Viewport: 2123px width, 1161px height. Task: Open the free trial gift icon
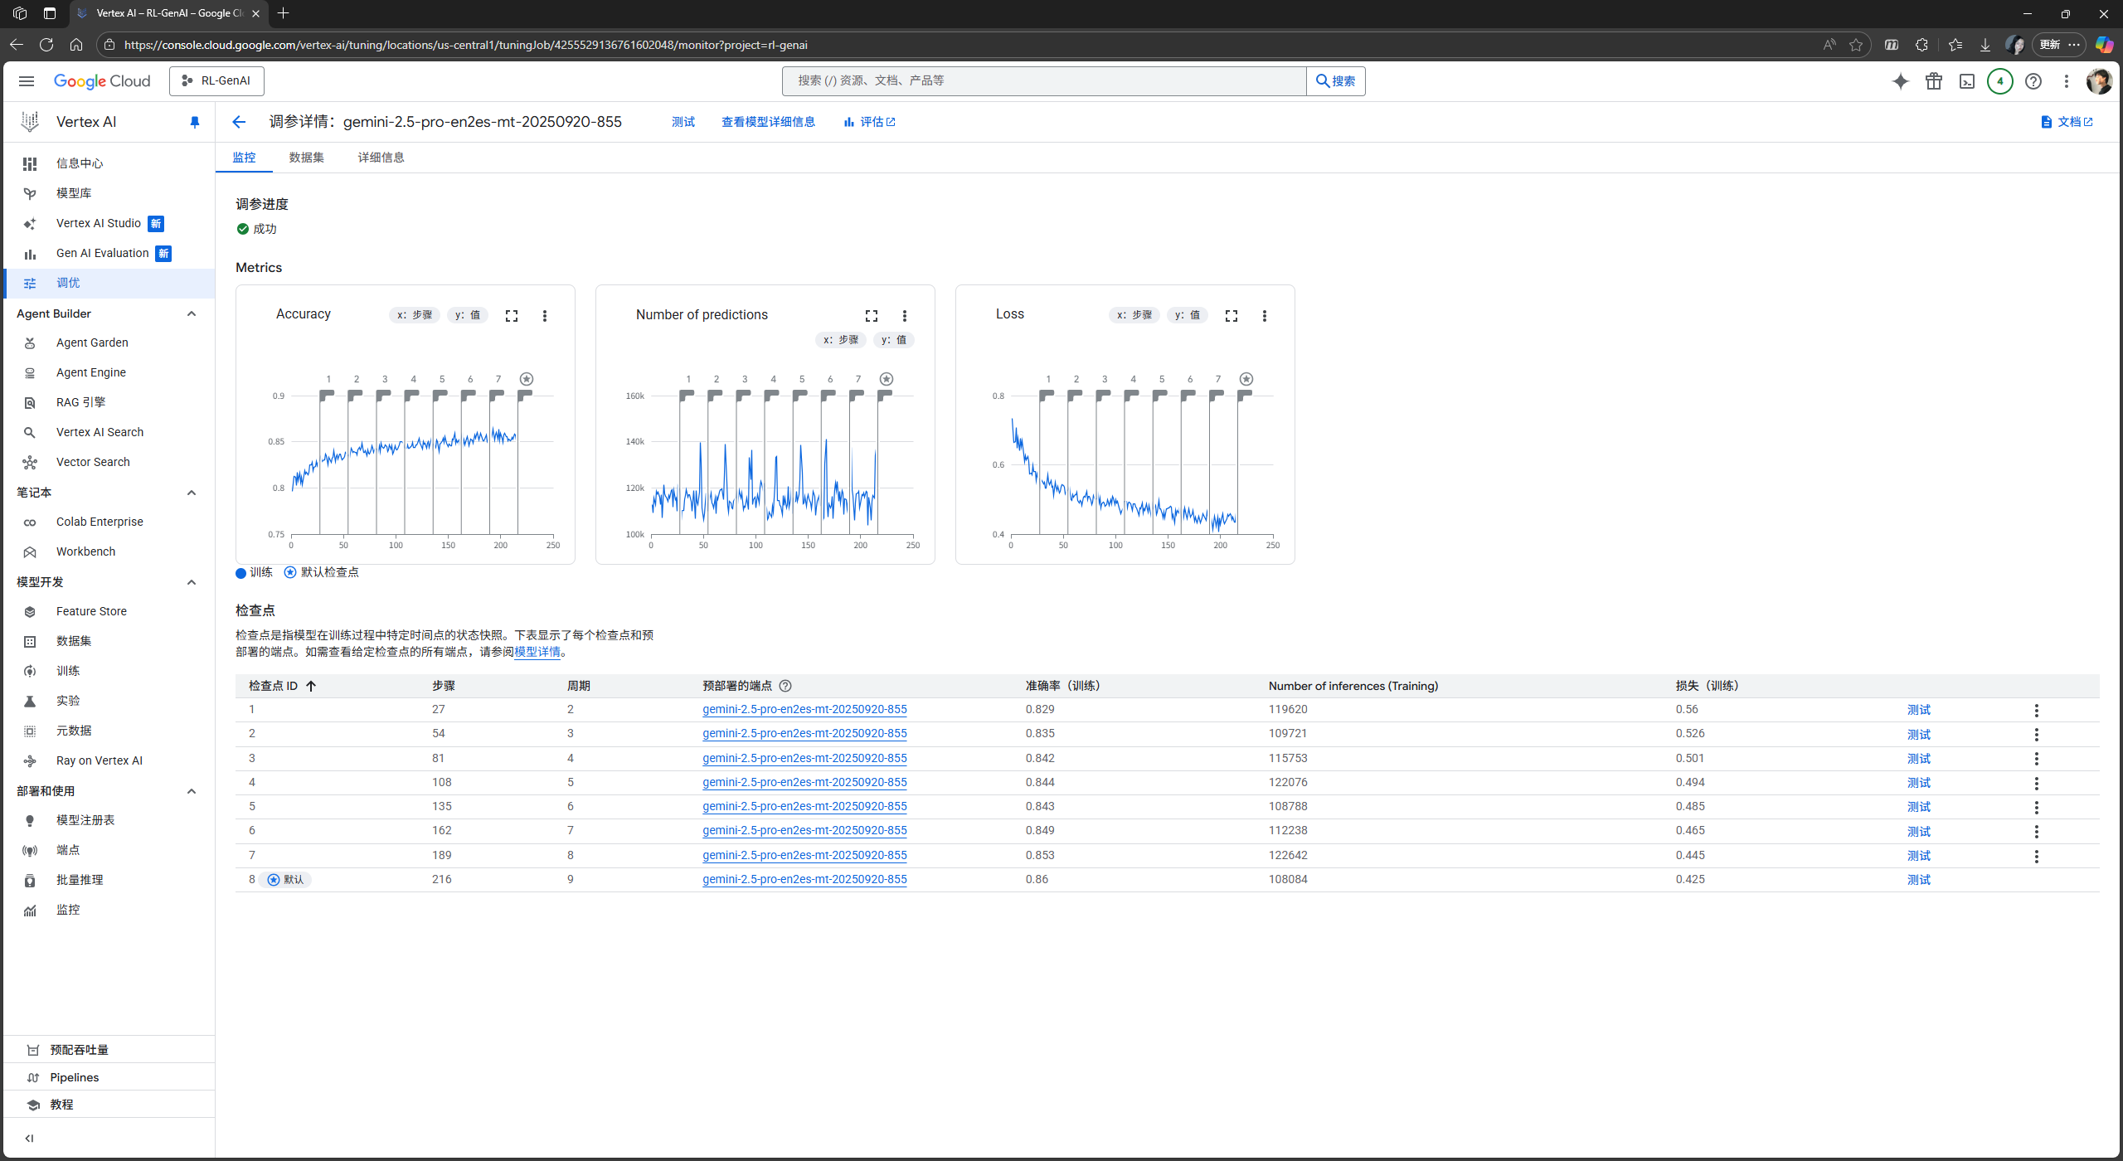tap(1934, 81)
